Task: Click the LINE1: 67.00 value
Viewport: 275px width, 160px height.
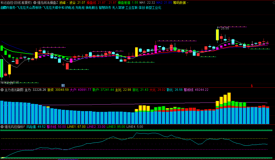Action: click(76, 127)
